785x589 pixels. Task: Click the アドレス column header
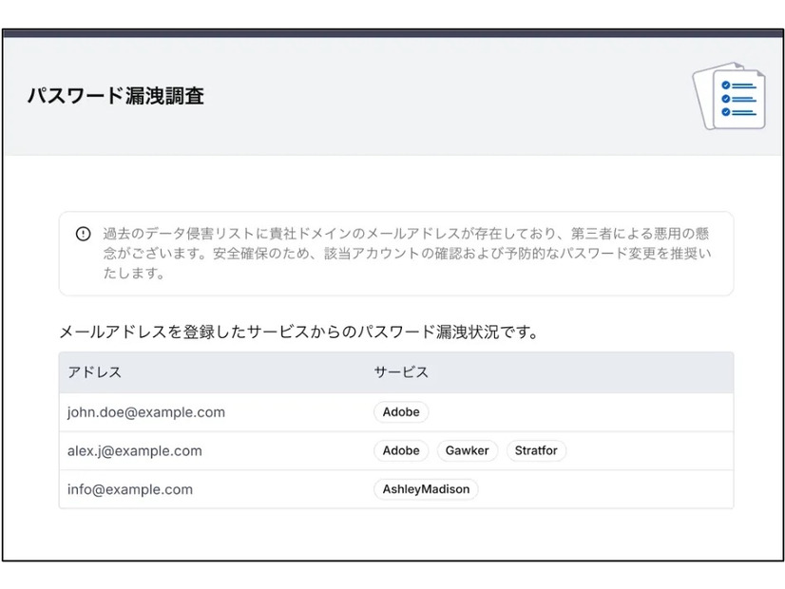pos(93,372)
